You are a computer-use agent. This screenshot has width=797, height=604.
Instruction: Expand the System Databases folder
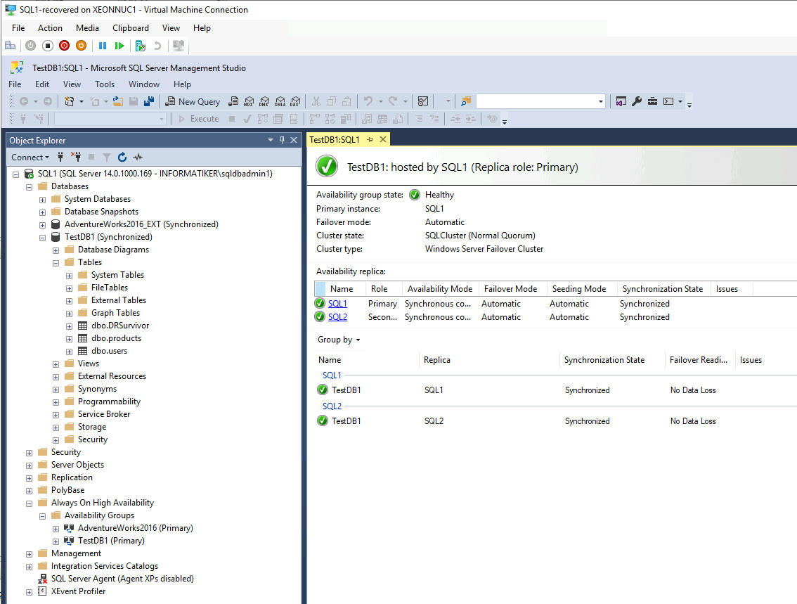coord(43,200)
